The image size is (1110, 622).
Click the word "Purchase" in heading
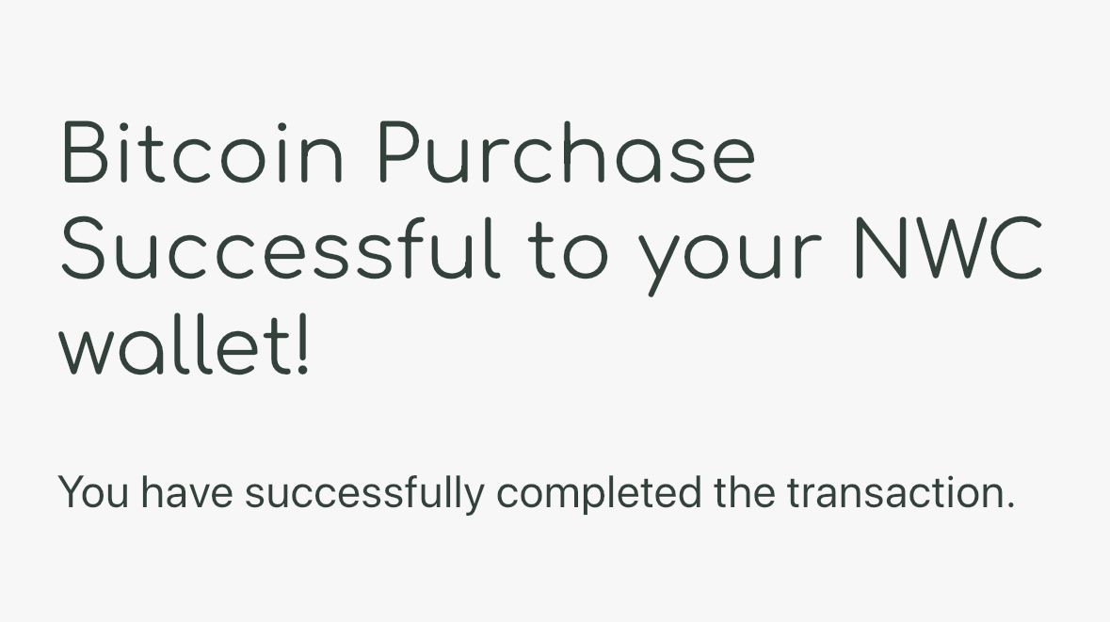point(567,152)
